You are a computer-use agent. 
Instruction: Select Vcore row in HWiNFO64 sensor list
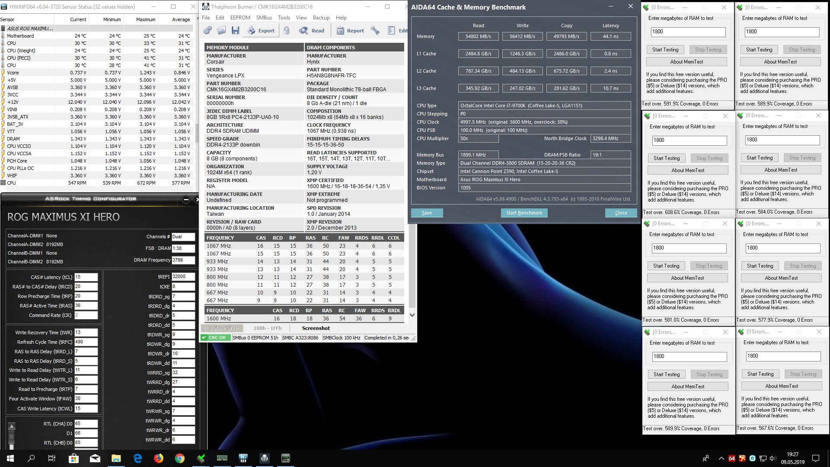pos(96,73)
